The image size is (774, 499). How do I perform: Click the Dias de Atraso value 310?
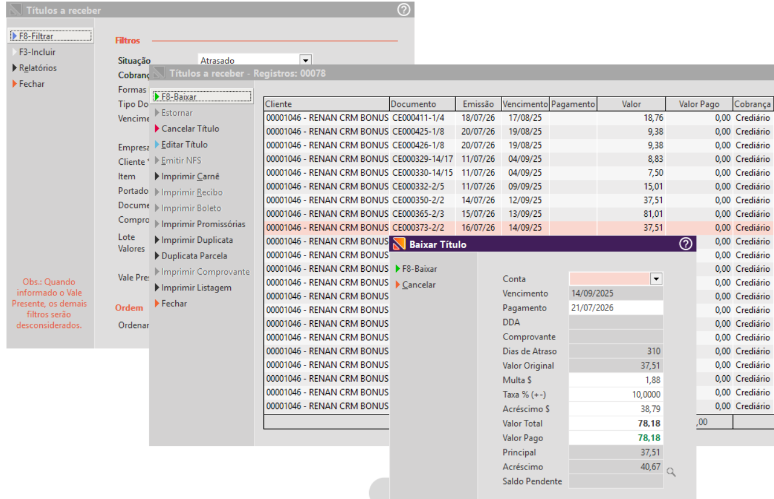tap(616, 351)
